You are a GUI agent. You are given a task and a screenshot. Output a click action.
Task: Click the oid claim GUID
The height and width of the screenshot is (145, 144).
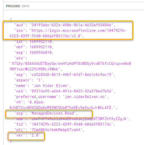(71, 91)
